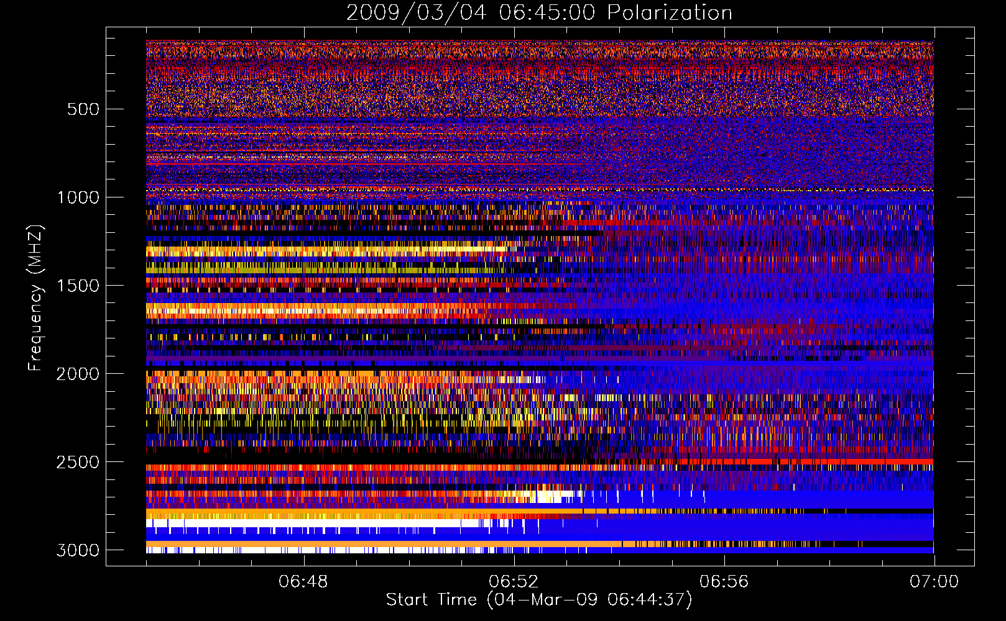Click the 2500 frequency tick label
The width and height of the screenshot is (1006, 621).
[78, 462]
